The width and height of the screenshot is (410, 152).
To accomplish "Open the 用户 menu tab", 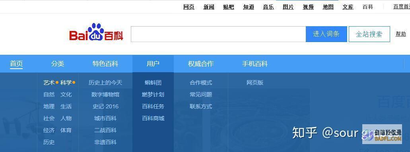I will point(153,64).
